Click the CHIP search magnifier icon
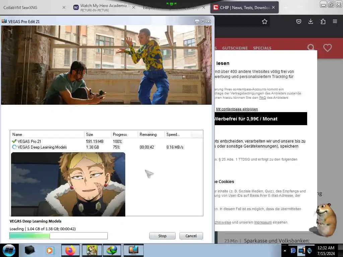 311,48
